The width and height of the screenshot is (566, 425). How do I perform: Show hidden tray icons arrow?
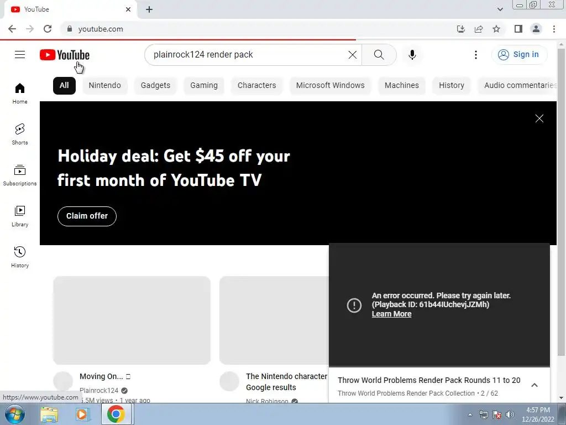coord(470,414)
